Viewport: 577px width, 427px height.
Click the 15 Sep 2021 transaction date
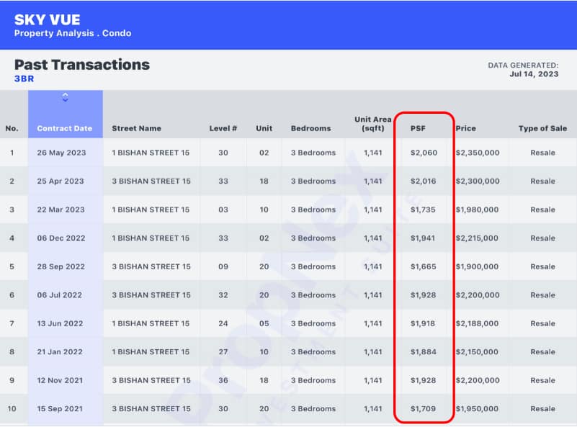pos(60,409)
